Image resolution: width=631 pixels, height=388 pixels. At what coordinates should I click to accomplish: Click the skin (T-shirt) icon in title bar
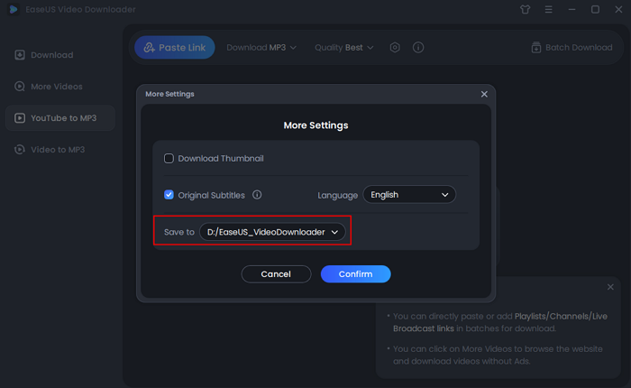click(526, 10)
